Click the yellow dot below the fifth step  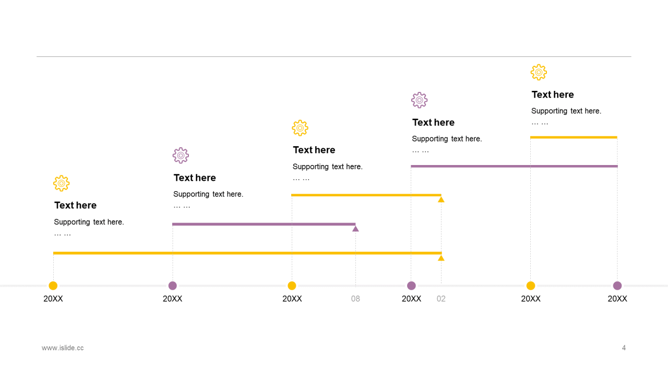(531, 286)
